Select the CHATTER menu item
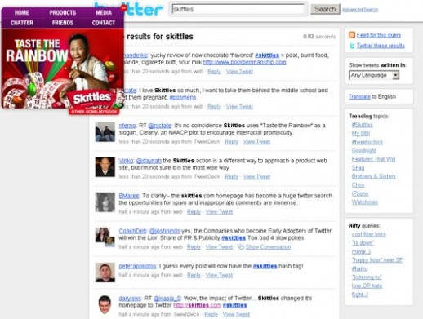The width and height of the screenshot is (423, 319). click(22, 23)
